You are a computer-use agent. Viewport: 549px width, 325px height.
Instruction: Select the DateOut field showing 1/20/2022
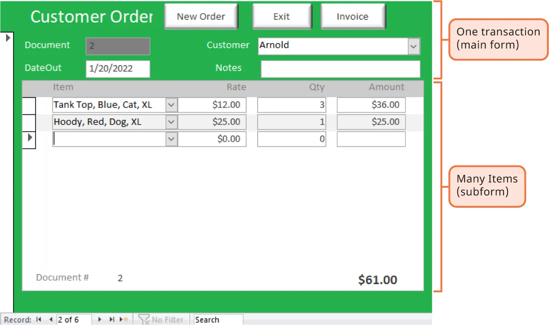118,68
